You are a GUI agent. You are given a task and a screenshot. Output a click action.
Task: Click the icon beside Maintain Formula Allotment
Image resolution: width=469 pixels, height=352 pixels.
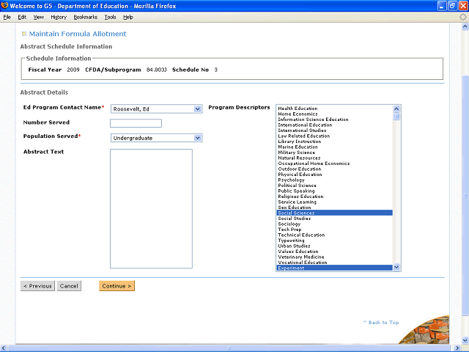click(24, 34)
